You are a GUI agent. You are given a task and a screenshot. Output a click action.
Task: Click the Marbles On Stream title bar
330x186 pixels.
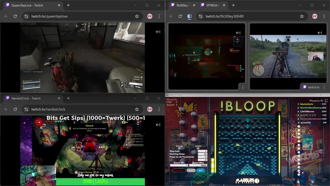pos(247,95)
